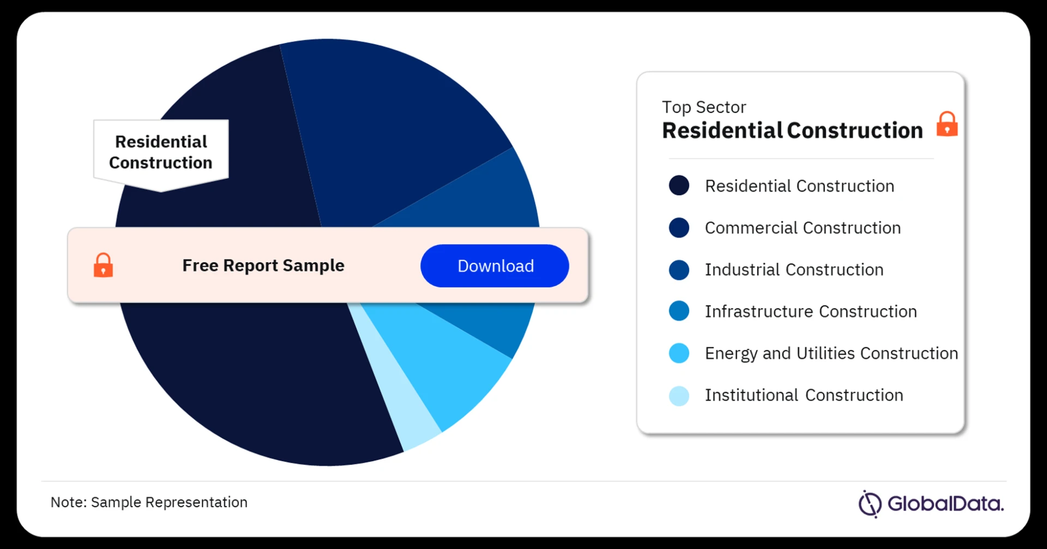Click the GlobalData logo
1047x549 pixels.
(931, 503)
